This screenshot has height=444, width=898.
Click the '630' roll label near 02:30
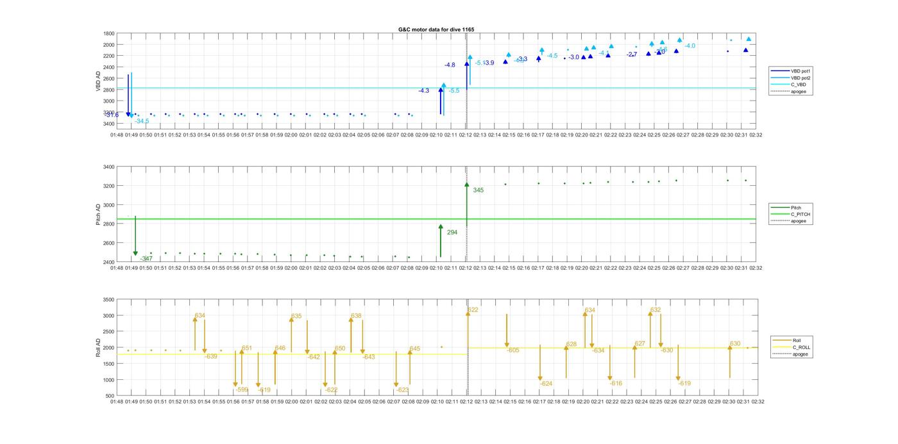coord(735,344)
